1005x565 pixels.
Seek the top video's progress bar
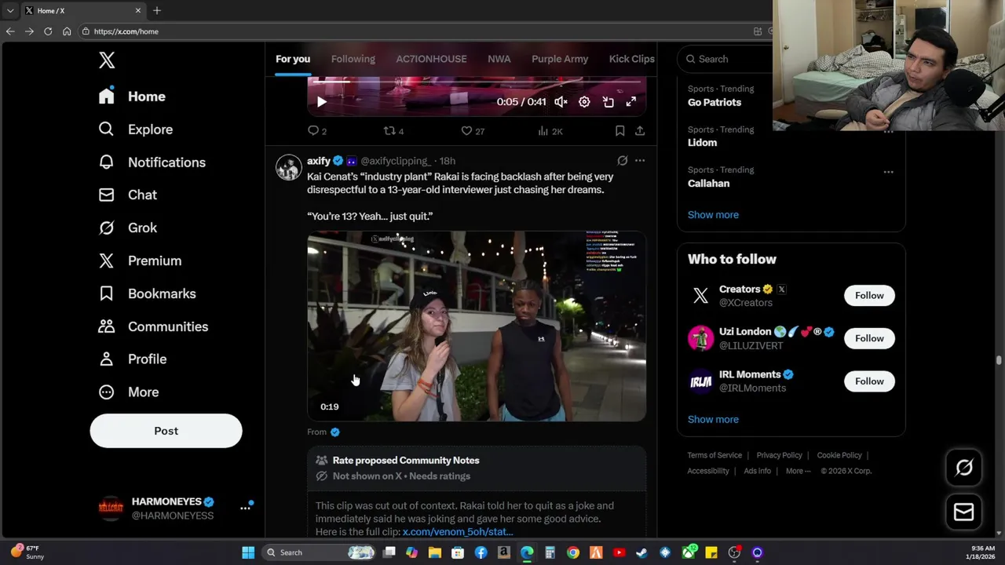click(477, 81)
